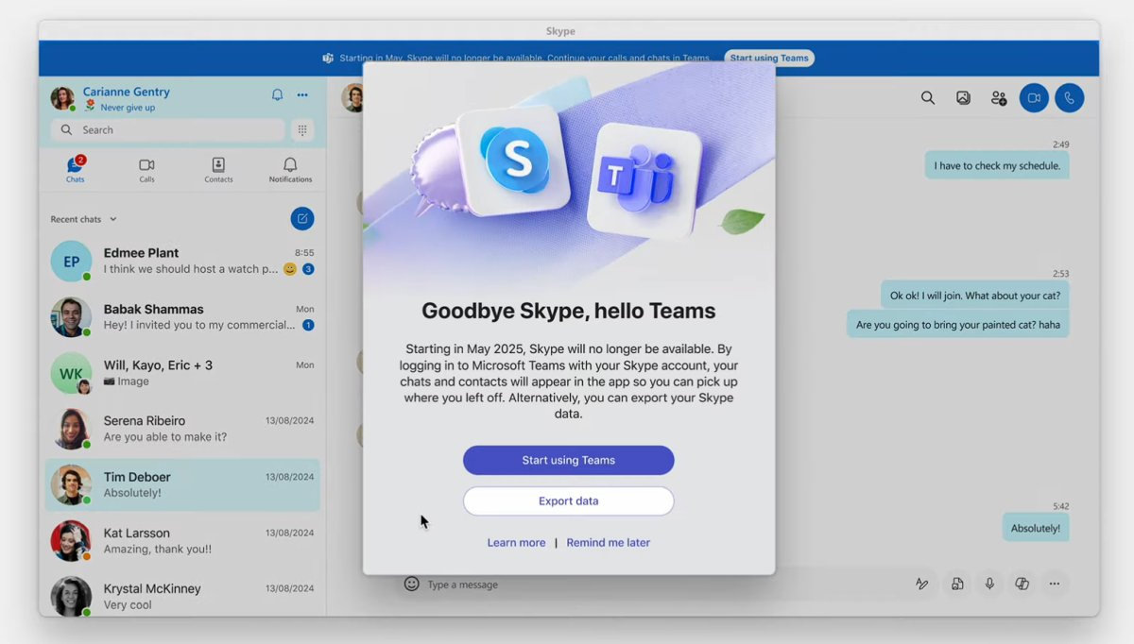Switch to the Notifications tab
Screen dimensions: 1134x644
point(290,170)
